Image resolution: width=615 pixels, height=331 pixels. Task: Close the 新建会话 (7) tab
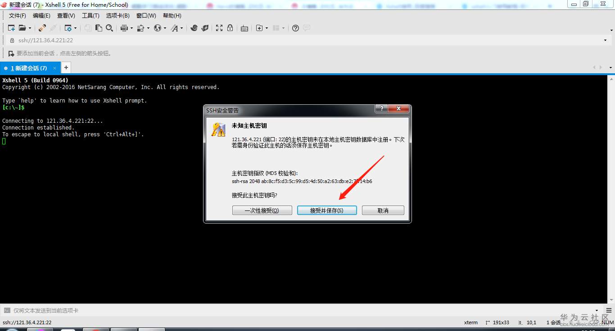tap(55, 68)
